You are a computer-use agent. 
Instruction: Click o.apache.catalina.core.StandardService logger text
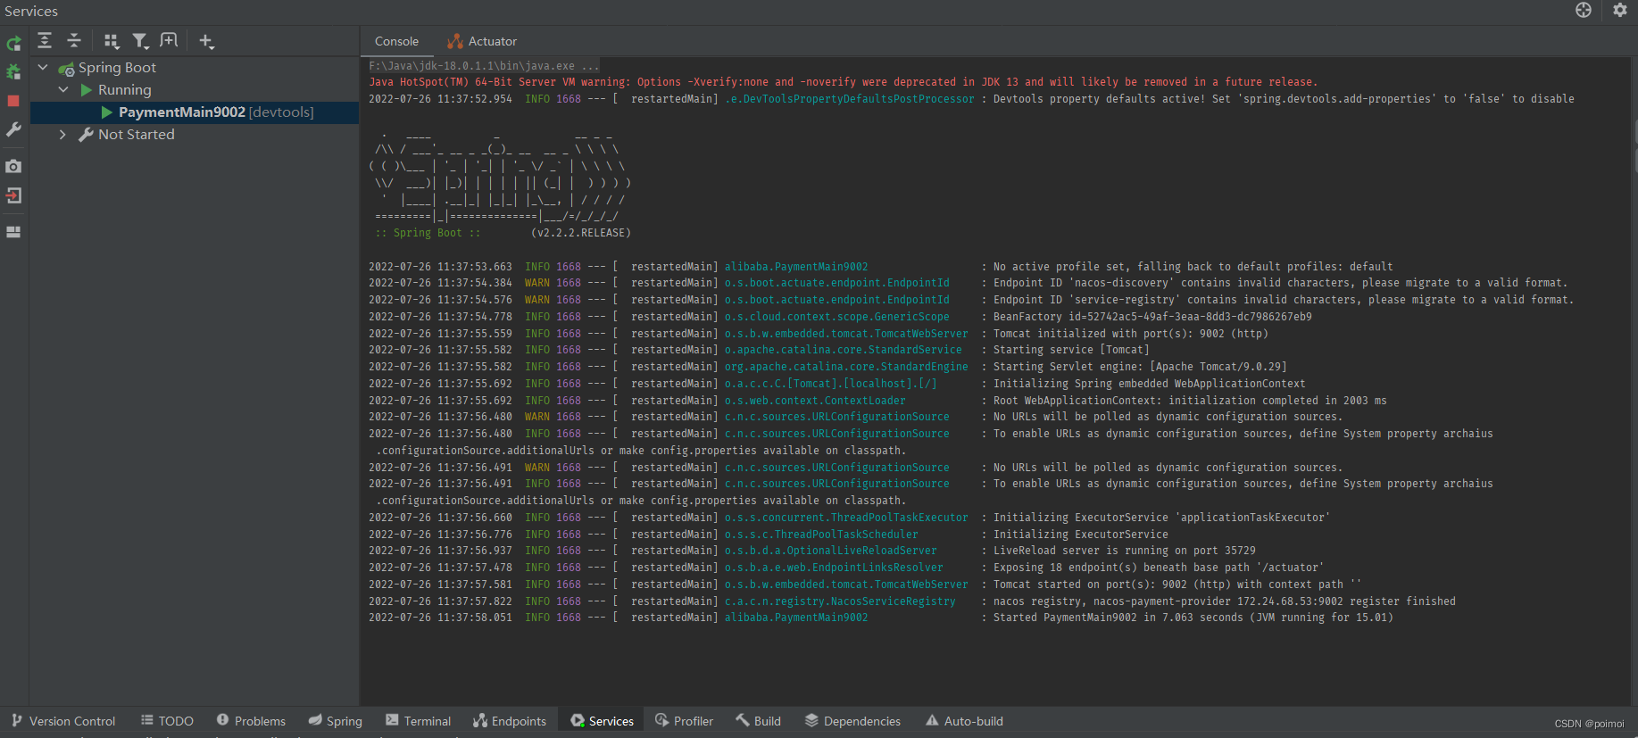[843, 350]
